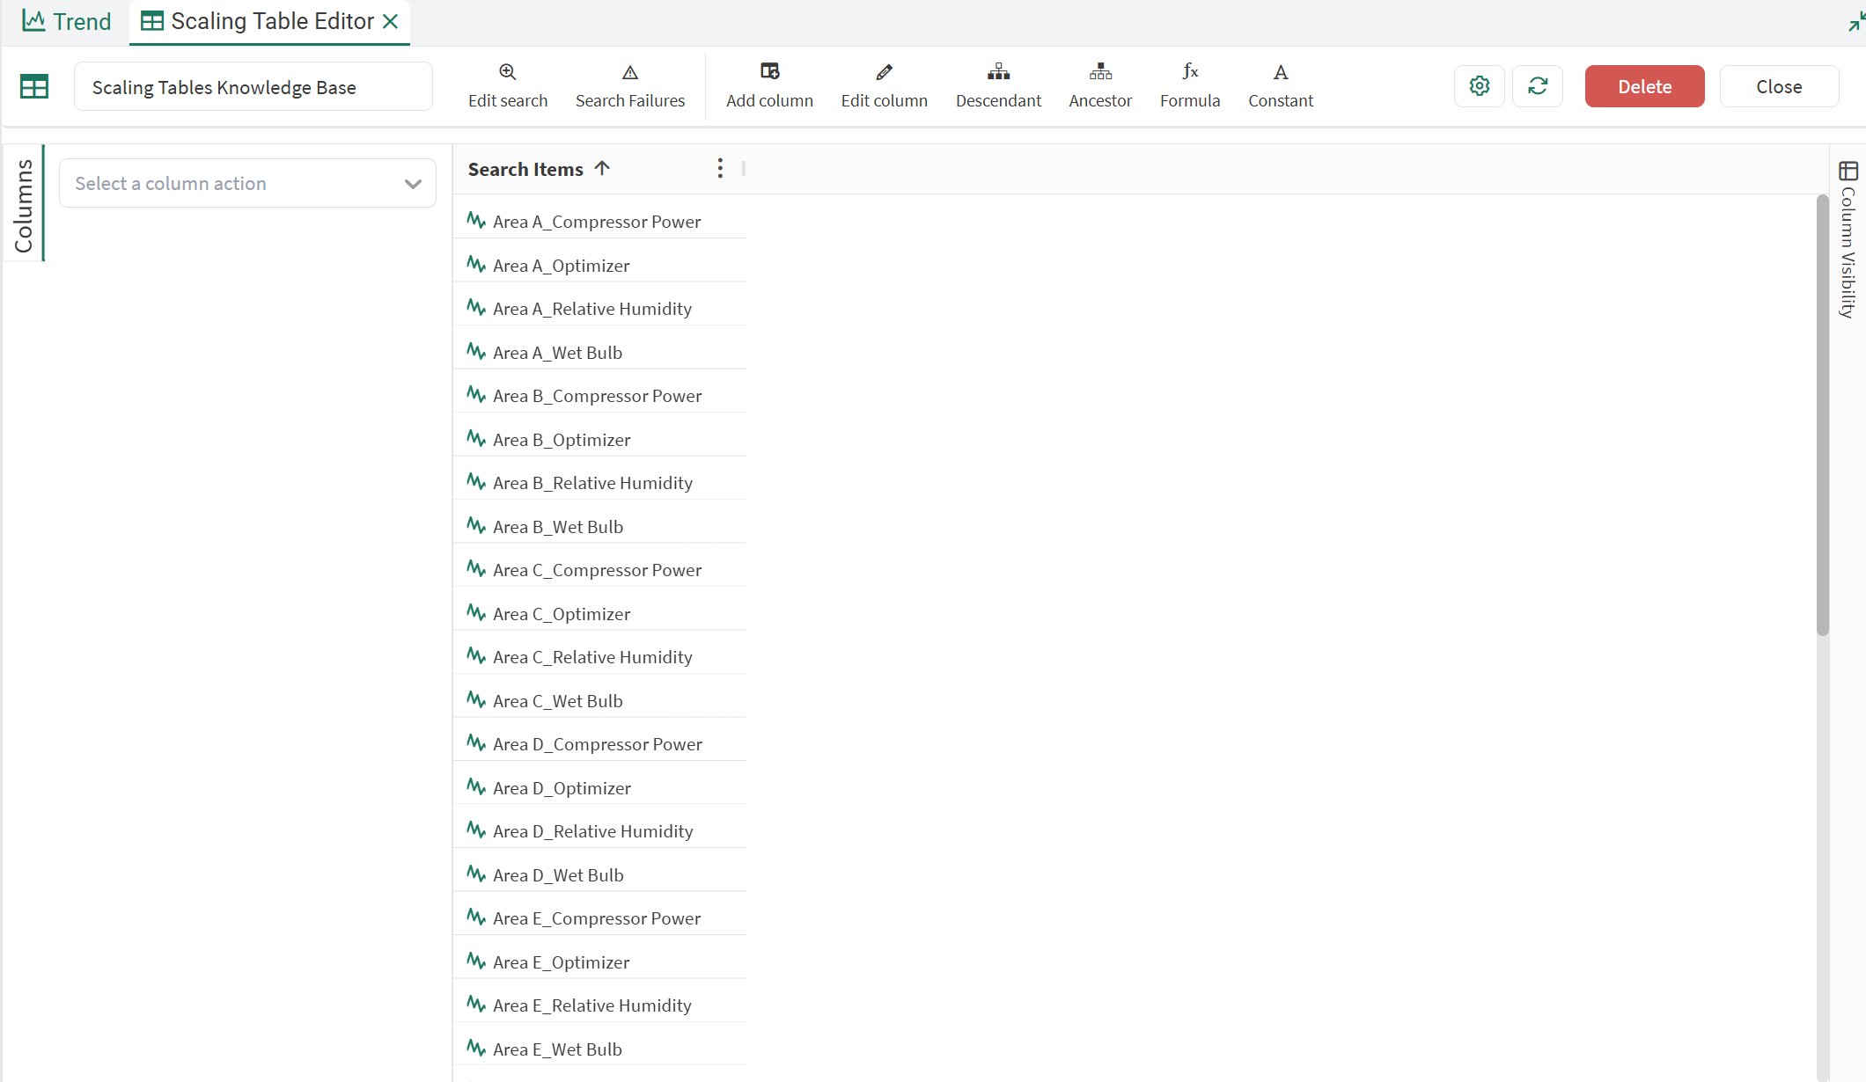Toggle the Column Visibility side panel

[x=1848, y=238]
